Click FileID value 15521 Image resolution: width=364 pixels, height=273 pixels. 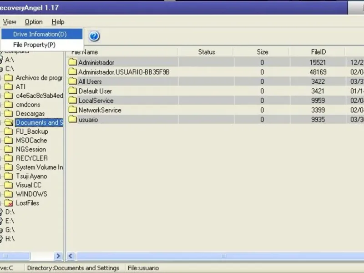point(318,62)
